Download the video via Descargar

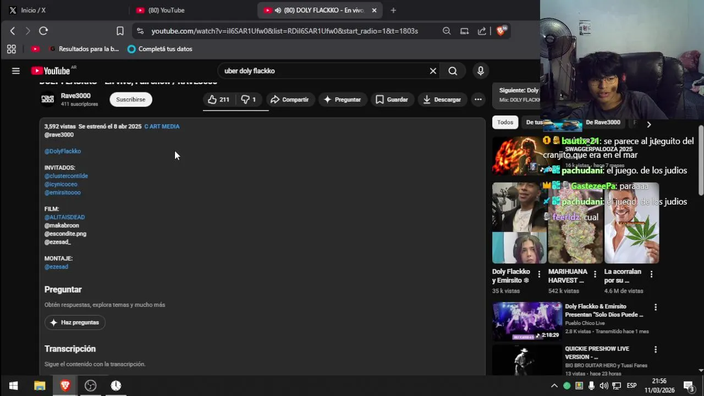tap(442, 100)
